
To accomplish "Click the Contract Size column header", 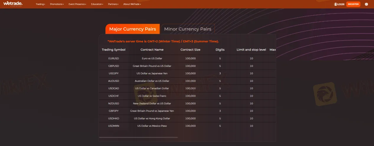I will pyautogui.click(x=190, y=50).
